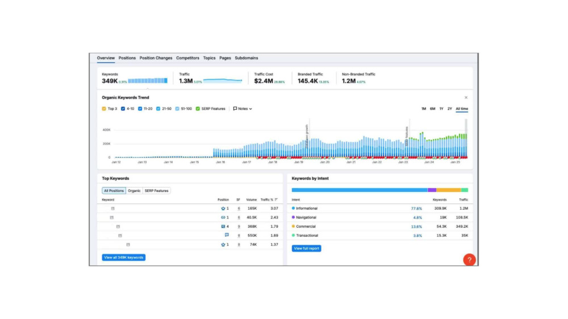This screenshot has width=568, height=319.
Task: Click blue Informational segment of intent bar
Action: point(360,190)
